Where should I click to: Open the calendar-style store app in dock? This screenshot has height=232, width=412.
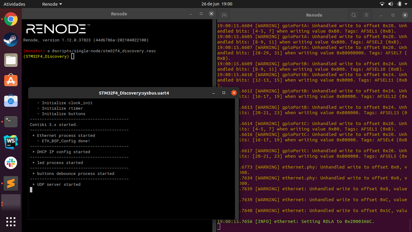pos(11,101)
